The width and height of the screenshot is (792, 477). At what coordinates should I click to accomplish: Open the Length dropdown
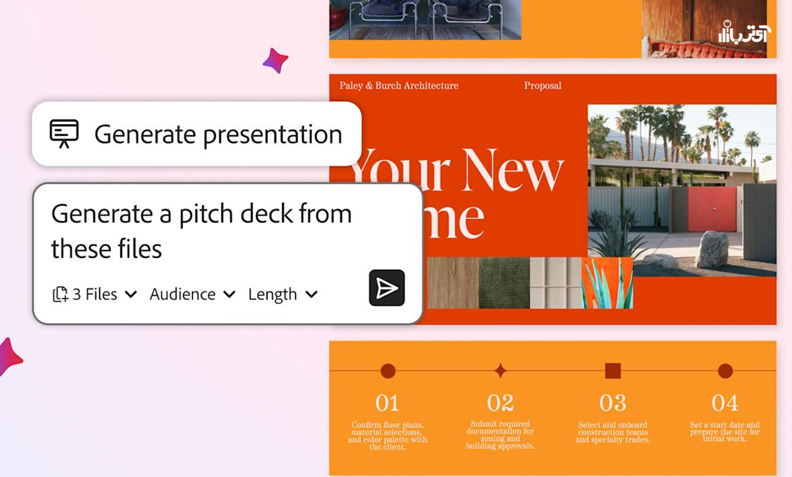[282, 294]
